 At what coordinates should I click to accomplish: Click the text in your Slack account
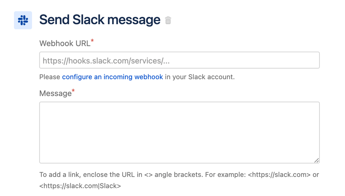[200, 77]
